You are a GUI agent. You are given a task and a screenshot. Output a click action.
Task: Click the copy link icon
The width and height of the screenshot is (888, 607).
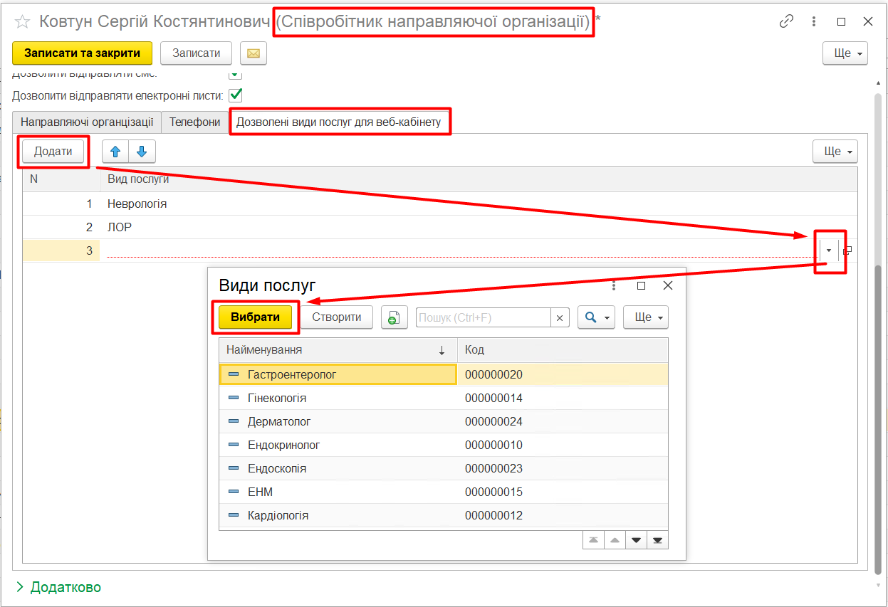pos(786,21)
